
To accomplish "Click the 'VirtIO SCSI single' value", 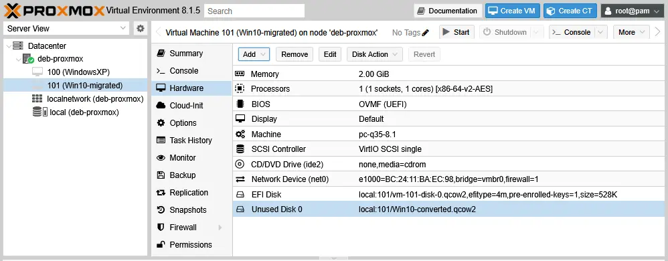I will click(390, 149).
